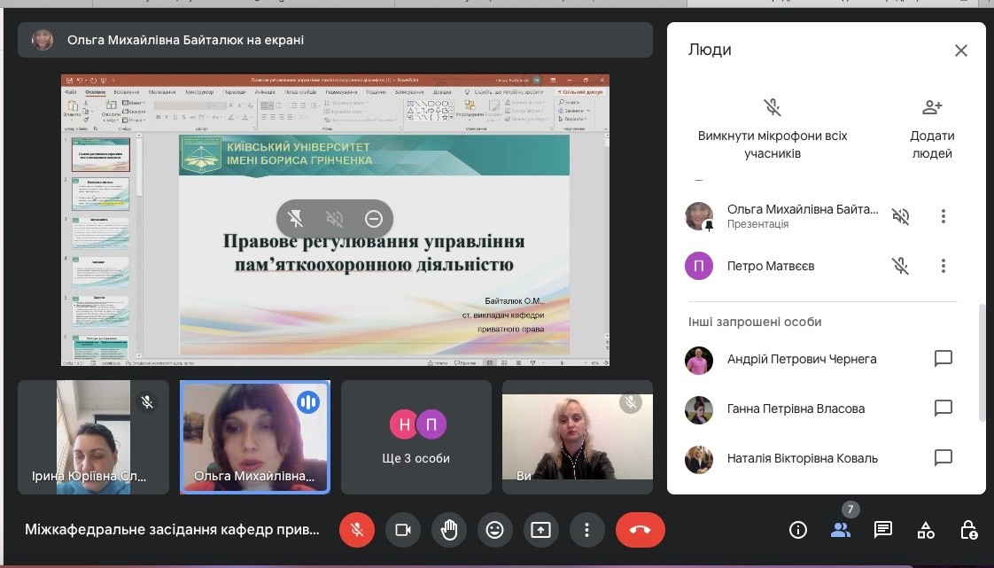994x568 pixels.
Task: Mute Петро Матвєєв's microphone in list
Action: (x=900, y=266)
